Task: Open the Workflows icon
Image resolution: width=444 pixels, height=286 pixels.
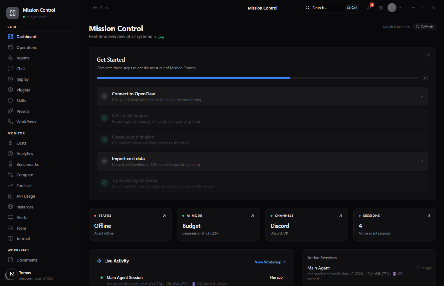Action: [10, 122]
